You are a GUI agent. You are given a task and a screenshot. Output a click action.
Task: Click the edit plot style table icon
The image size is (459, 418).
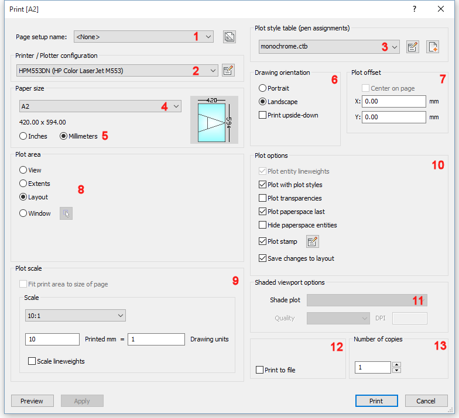[413, 47]
